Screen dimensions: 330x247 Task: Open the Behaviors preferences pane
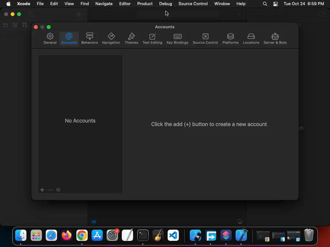90,39
